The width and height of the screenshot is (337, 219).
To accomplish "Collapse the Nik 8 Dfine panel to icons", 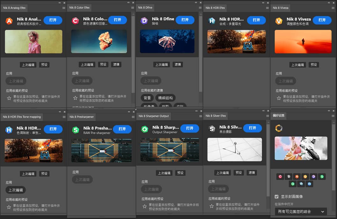I will (x=196, y=3).
